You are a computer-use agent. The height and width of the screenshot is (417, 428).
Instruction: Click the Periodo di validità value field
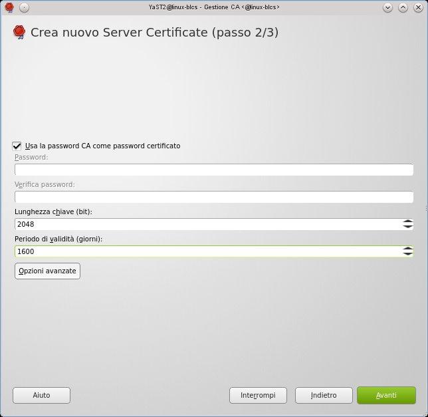point(206,251)
